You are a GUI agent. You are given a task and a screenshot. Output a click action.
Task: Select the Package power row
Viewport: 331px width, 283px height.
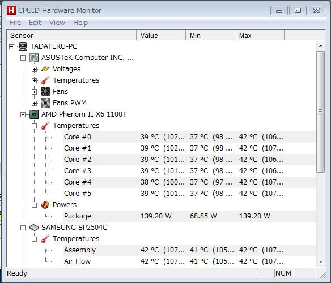point(189,216)
